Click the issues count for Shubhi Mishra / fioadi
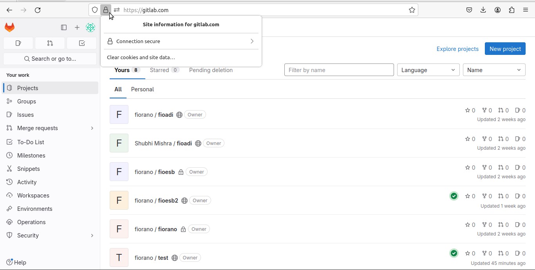The height and width of the screenshot is (270, 535). coord(520,139)
